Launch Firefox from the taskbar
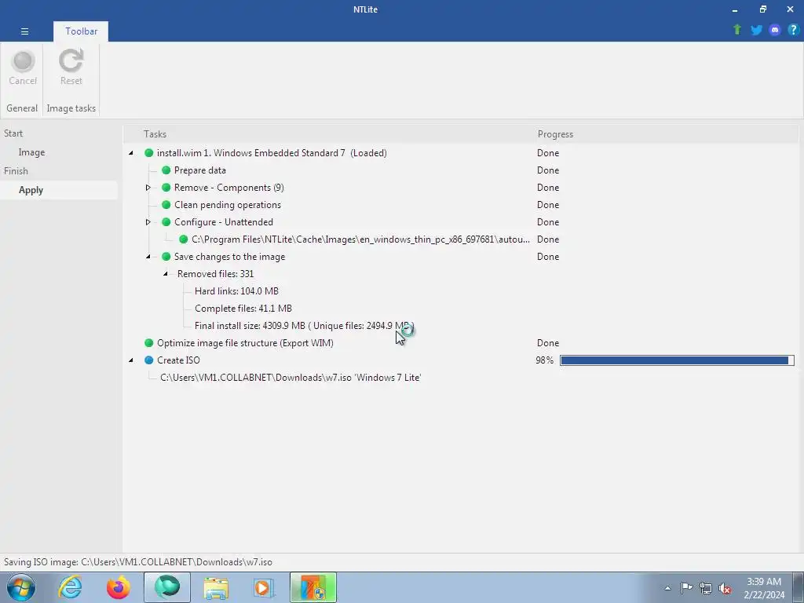Screen dimensions: 804x603 [119, 587]
